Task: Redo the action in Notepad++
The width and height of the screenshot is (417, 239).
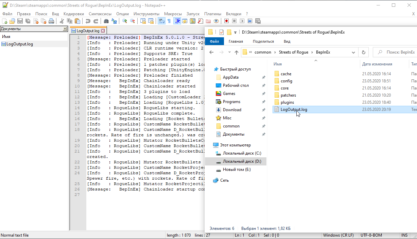Action: point(96,21)
